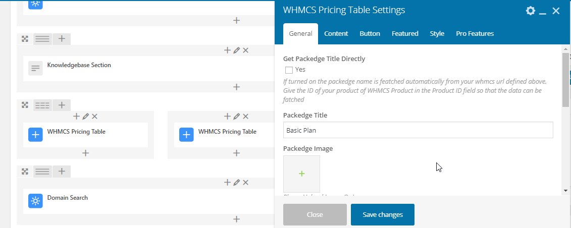Change row layout above Domain Search
Viewport: 571px width, 228px height.
click(x=42, y=172)
